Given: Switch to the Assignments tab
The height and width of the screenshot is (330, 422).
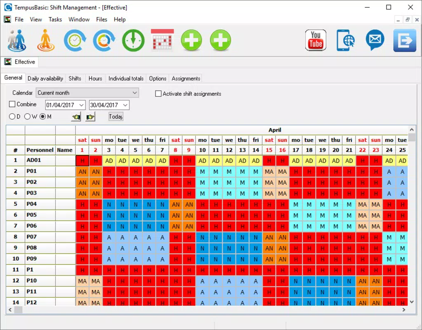Looking at the screenshot, I should tap(186, 79).
